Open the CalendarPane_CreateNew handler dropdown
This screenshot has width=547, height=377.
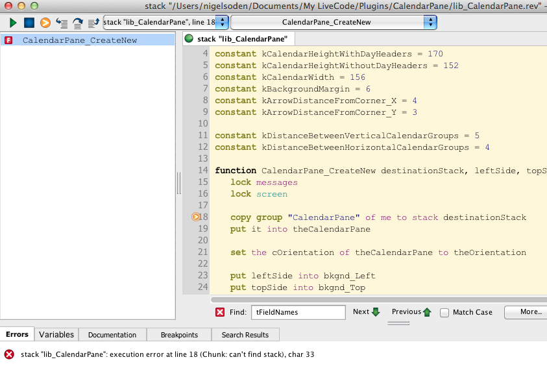click(334, 23)
